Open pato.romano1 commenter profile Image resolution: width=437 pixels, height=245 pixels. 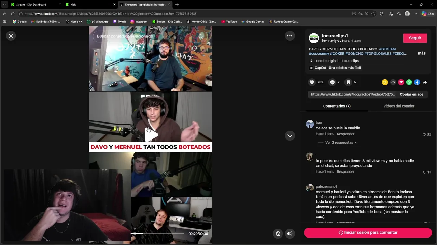pos(326,186)
